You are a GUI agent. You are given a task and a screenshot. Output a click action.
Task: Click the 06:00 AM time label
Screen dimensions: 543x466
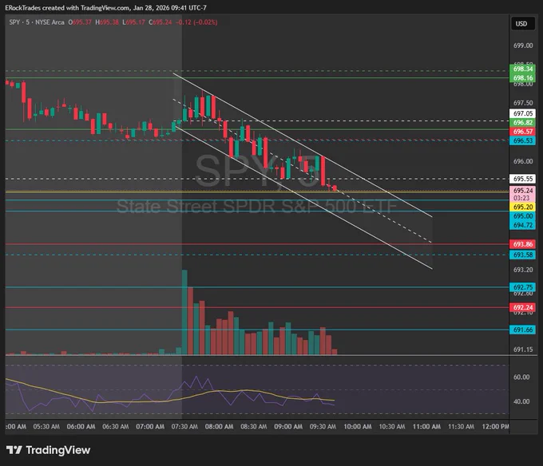pyautogui.click(x=81, y=427)
